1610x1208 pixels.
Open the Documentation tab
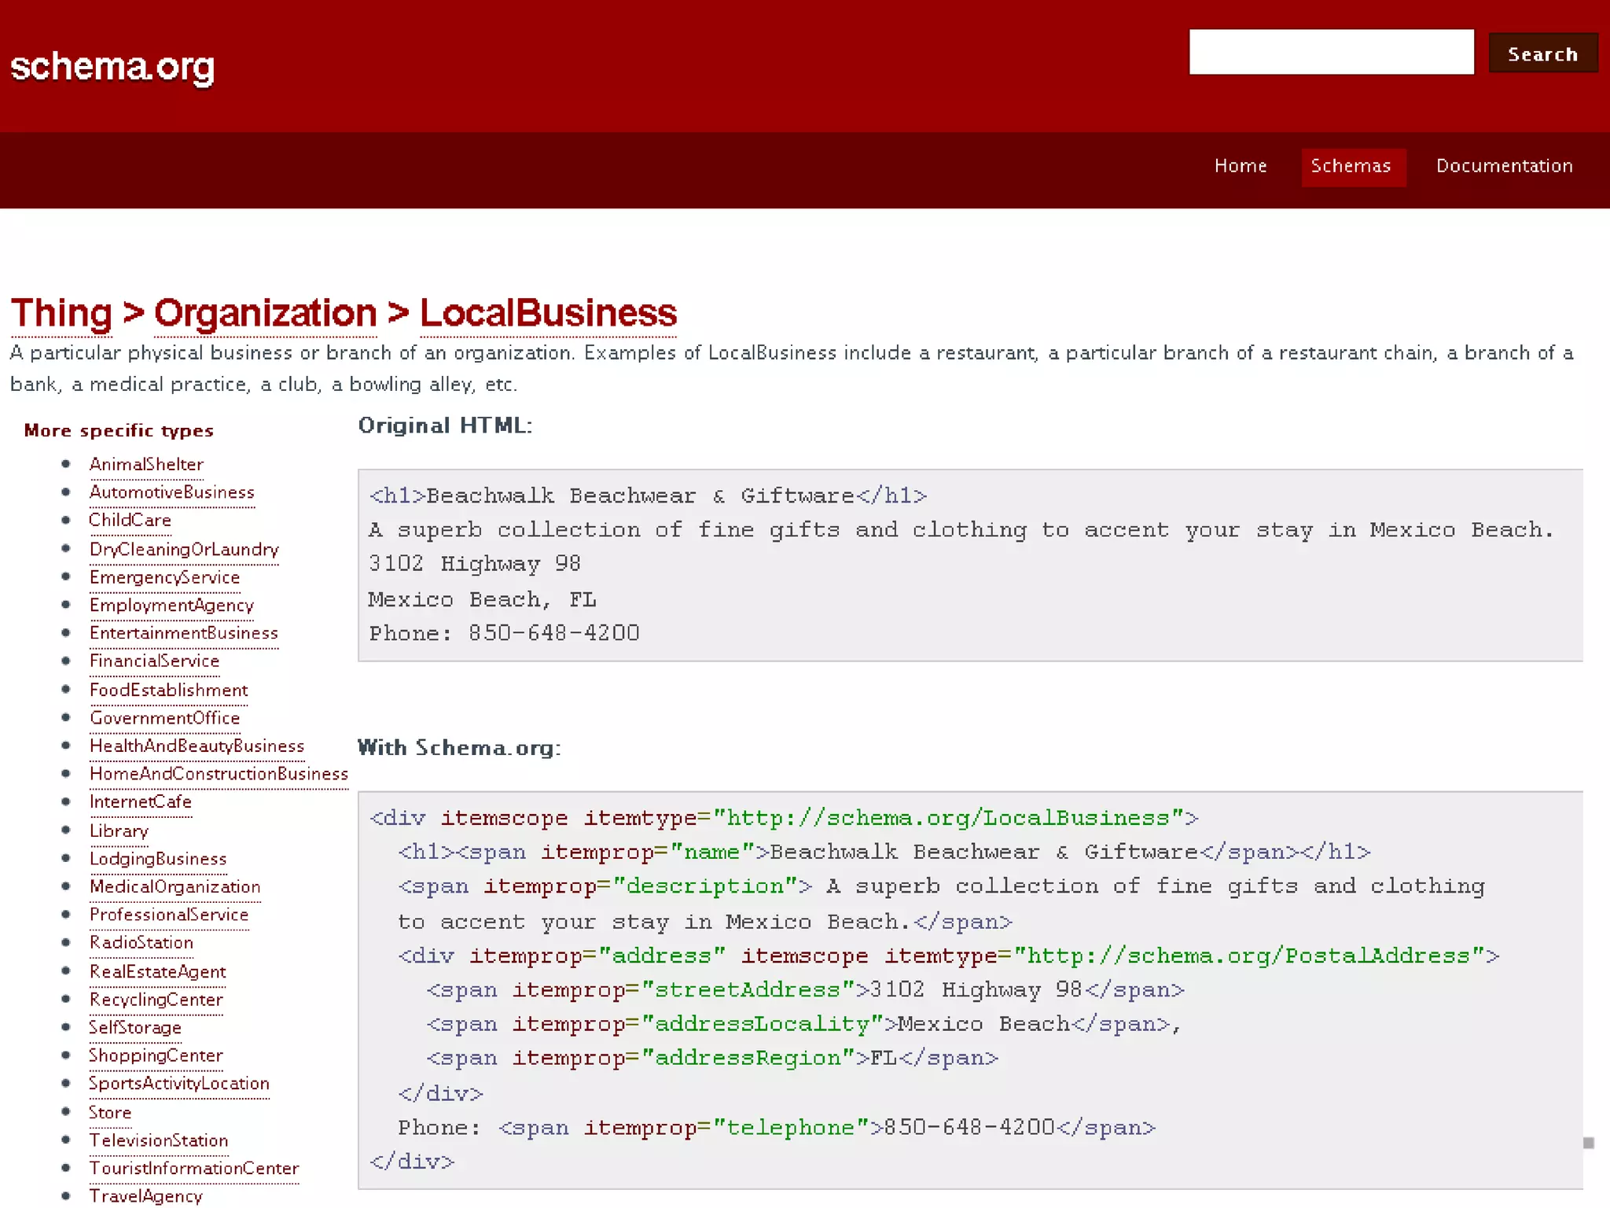(x=1504, y=166)
